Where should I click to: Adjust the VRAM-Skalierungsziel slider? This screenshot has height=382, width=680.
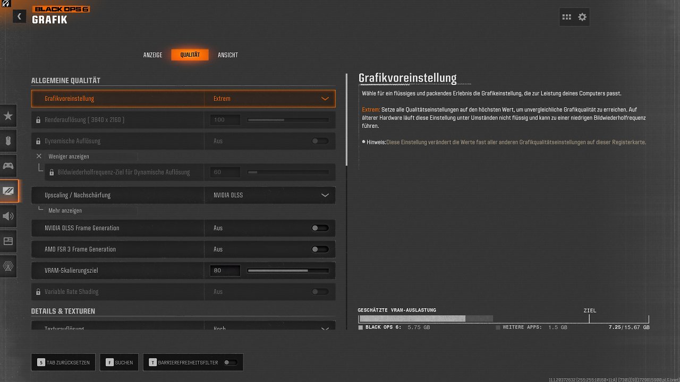pos(288,271)
